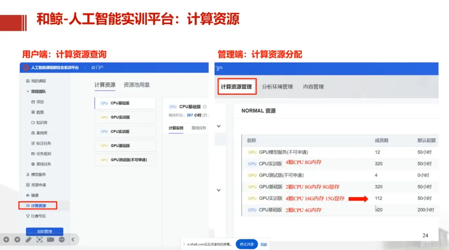Open the more options ellipsis icon
449x250 pixels.
62,239
